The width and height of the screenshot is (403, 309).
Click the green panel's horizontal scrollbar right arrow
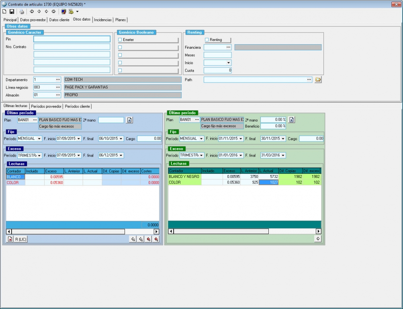pyautogui.click(x=318, y=231)
